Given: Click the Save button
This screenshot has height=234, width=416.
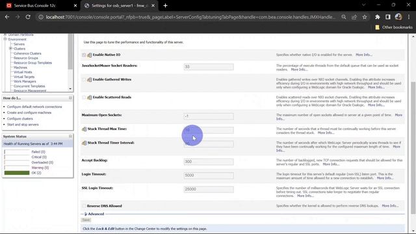Looking at the screenshot, I should pyautogui.click(x=86, y=220).
